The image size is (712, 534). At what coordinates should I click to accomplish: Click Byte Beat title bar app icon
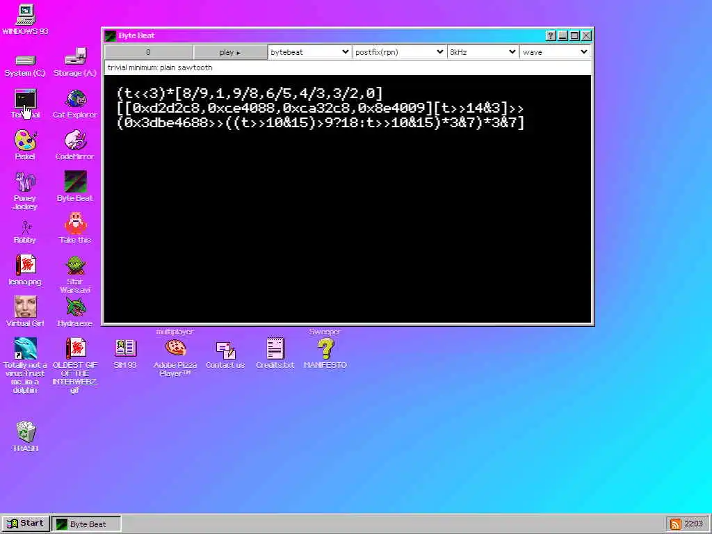(x=111, y=35)
